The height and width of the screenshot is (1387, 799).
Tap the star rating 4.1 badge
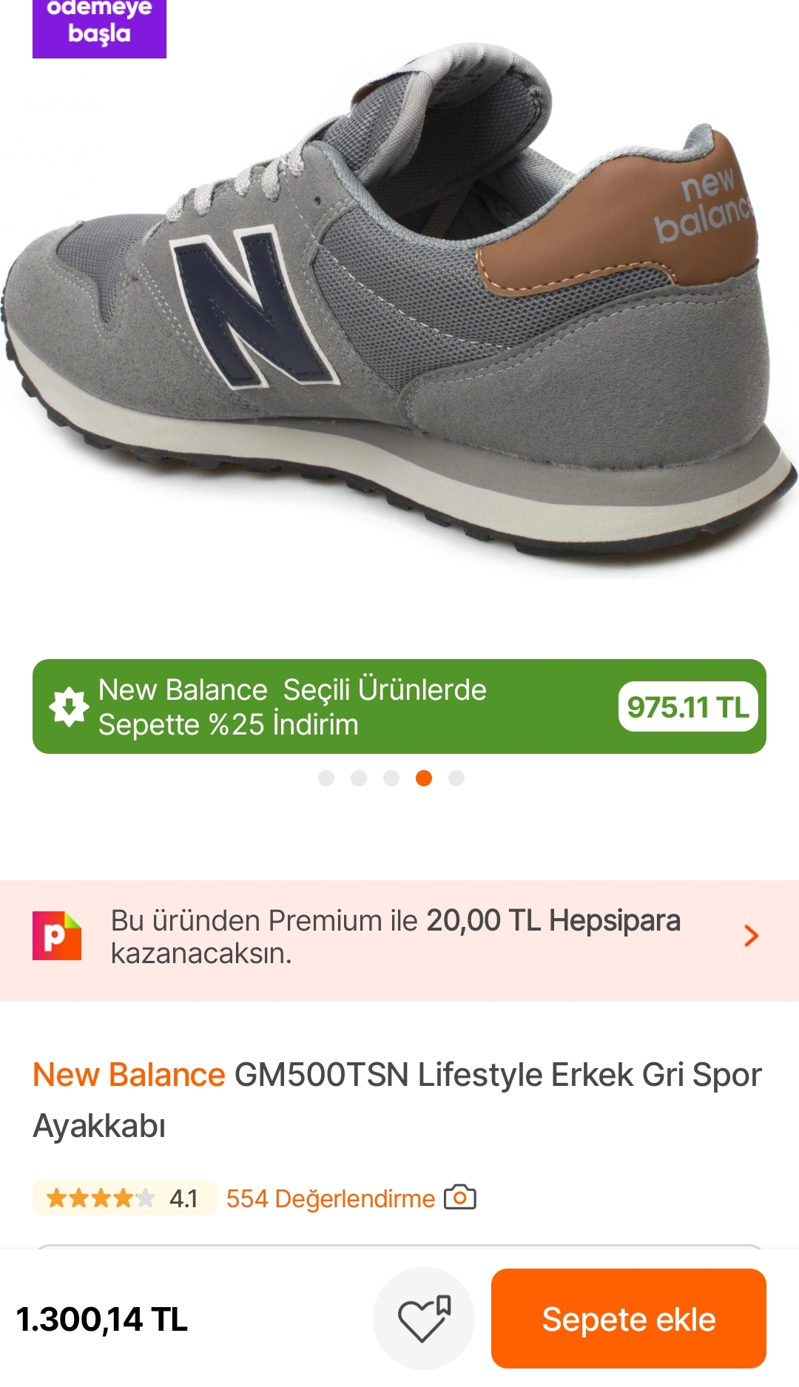tap(124, 1198)
